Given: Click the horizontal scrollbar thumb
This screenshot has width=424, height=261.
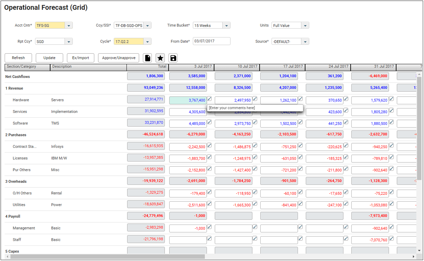Looking at the screenshot, I should [x=108, y=257].
